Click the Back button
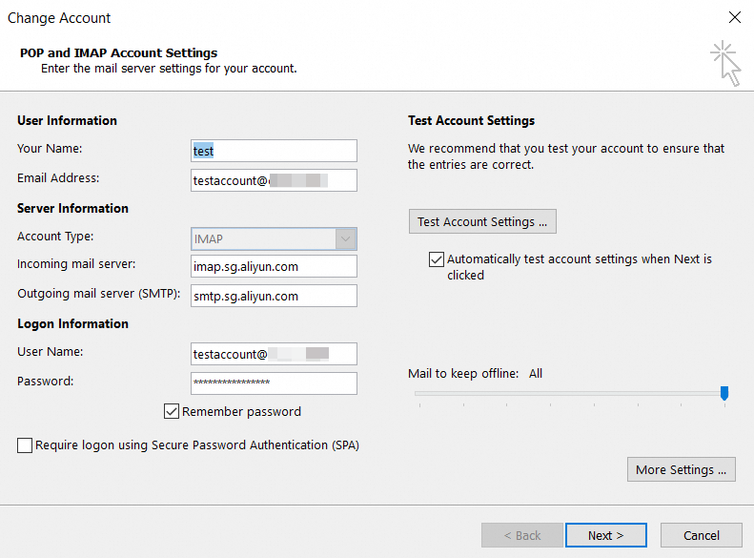The image size is (754, 558). (x=522, y=535)
